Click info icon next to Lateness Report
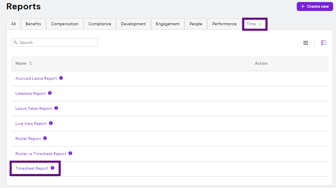Viewport: 336px width, 188px height. [x=50, y=93]
